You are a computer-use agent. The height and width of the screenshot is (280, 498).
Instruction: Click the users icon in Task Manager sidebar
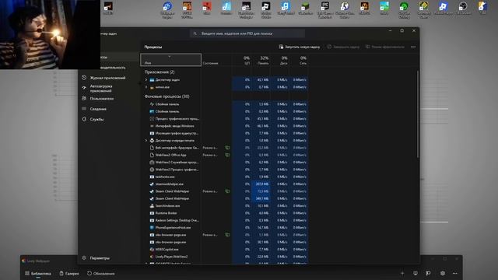point(84,99)
